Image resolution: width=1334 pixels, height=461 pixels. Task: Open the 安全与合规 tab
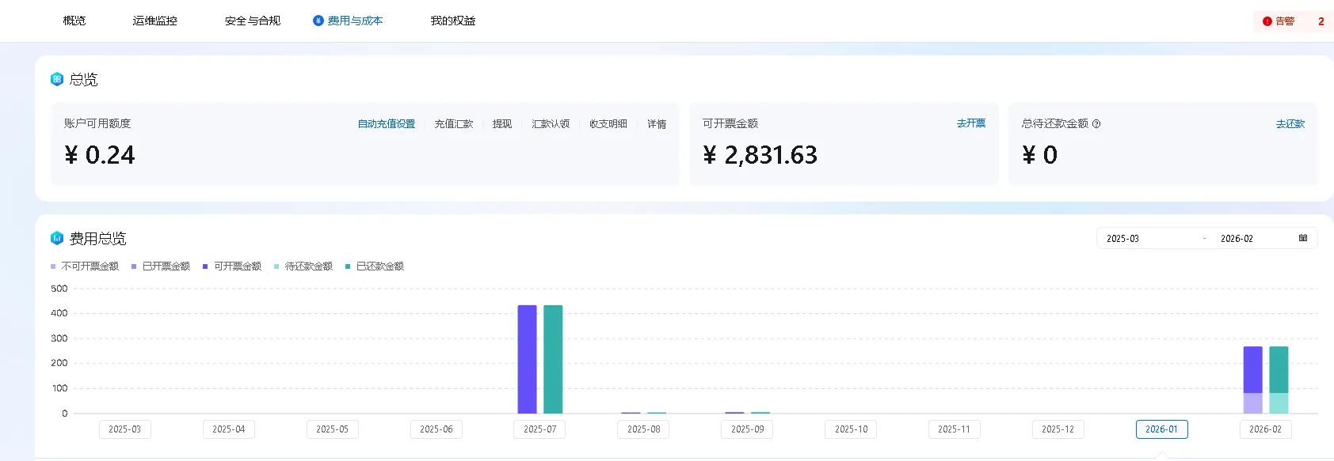[x=253, y=21]
